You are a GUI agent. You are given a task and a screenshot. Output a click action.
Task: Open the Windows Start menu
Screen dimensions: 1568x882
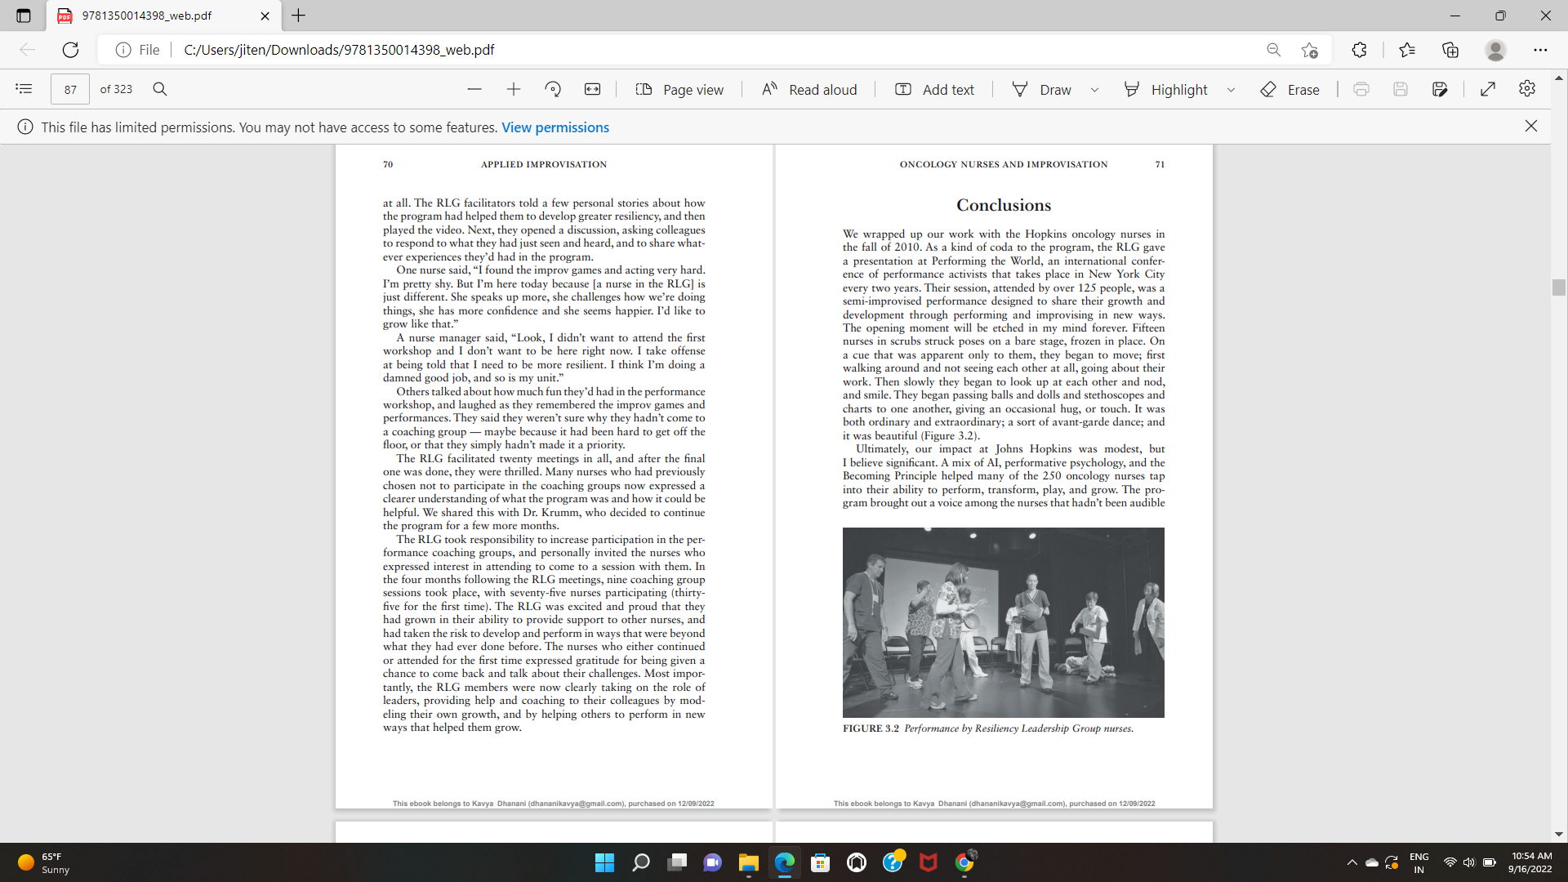tap(604, 862)
